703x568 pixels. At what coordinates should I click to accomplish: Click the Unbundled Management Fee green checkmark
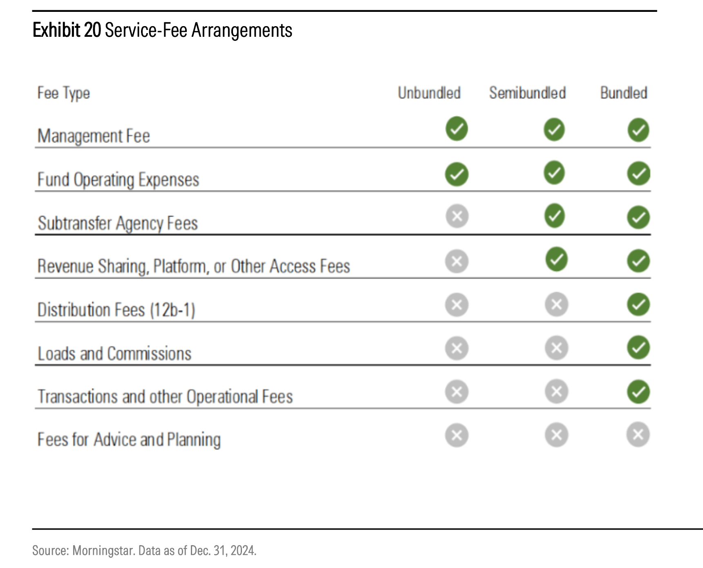tap(457, 129)
